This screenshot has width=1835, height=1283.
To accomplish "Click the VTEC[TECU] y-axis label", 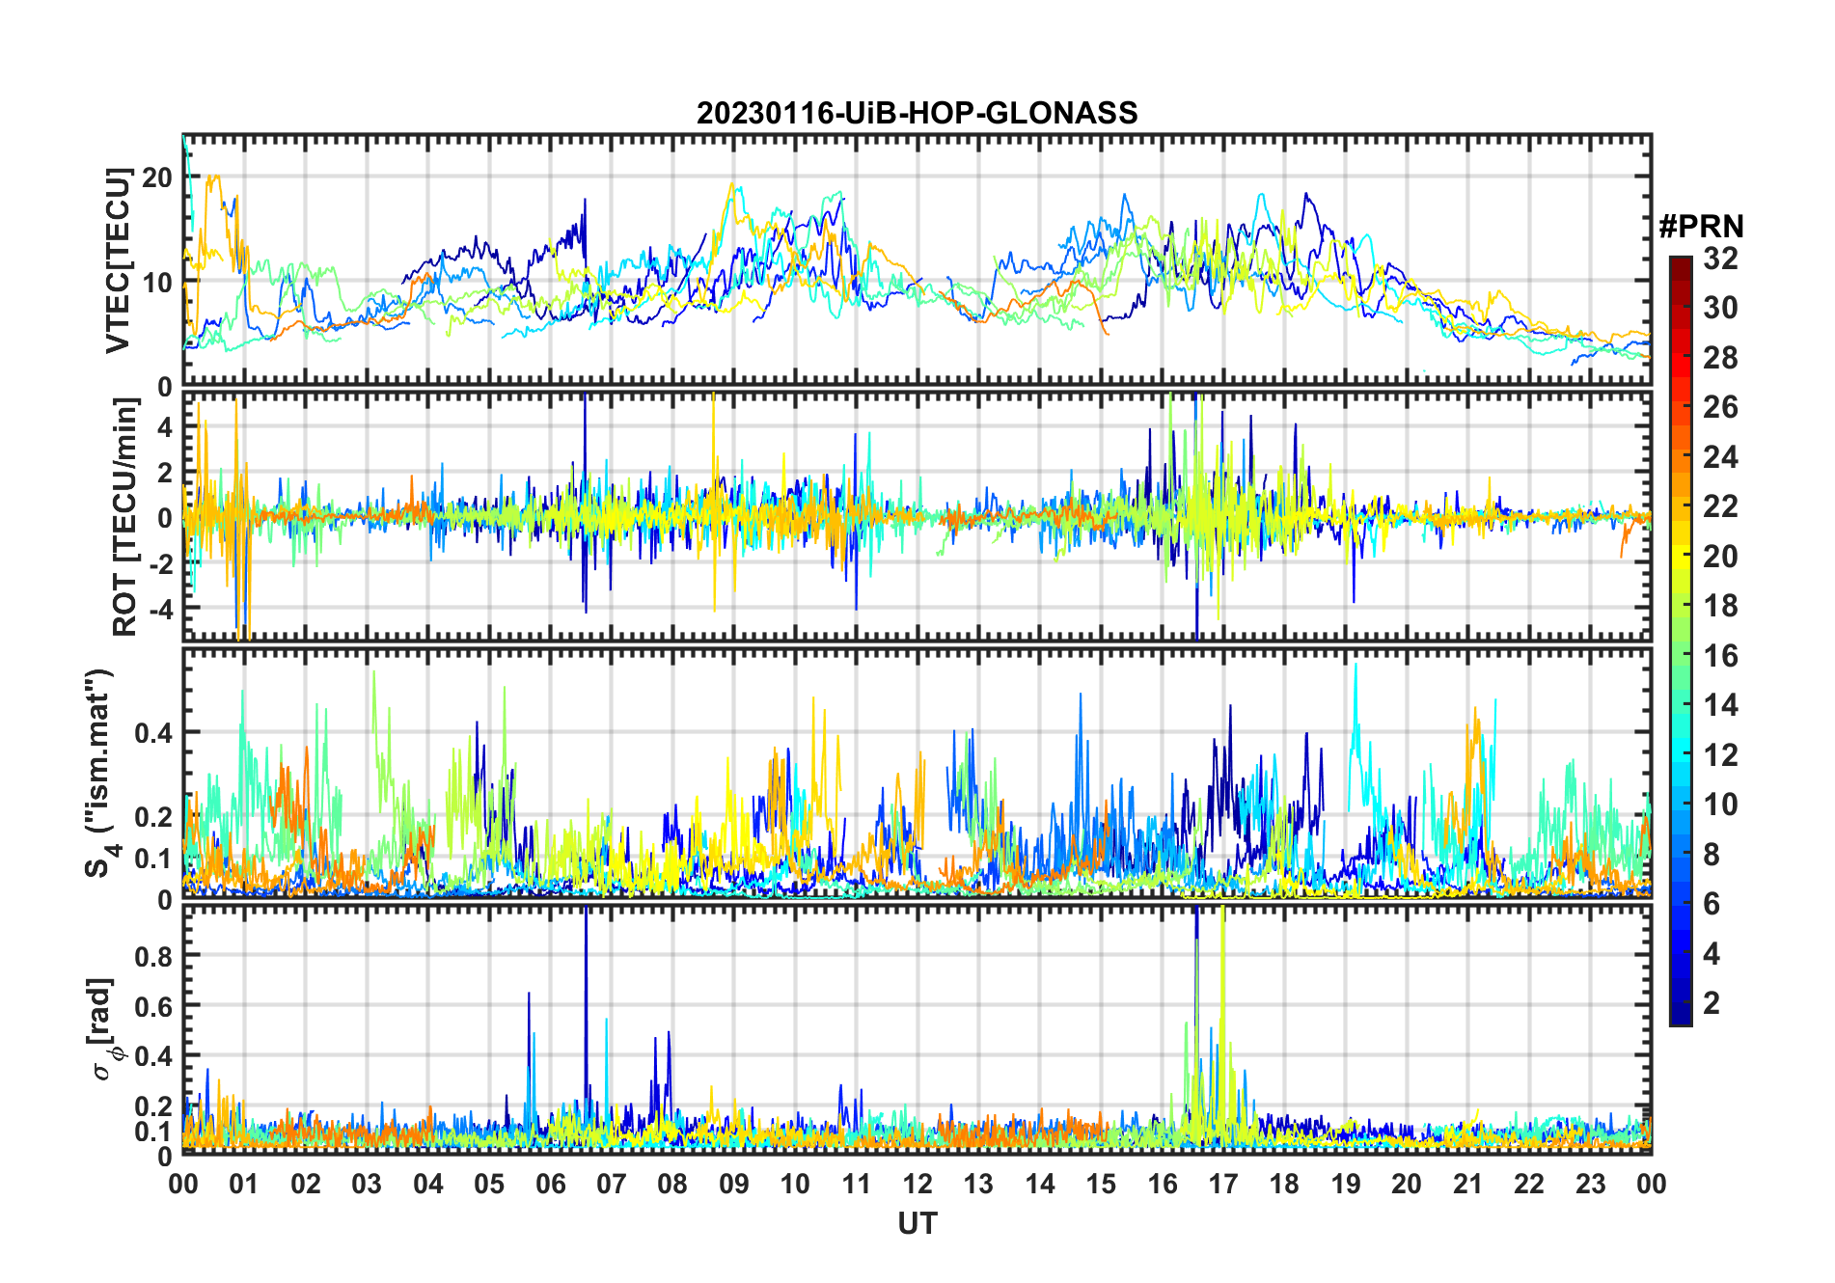I will pos(118,260).
